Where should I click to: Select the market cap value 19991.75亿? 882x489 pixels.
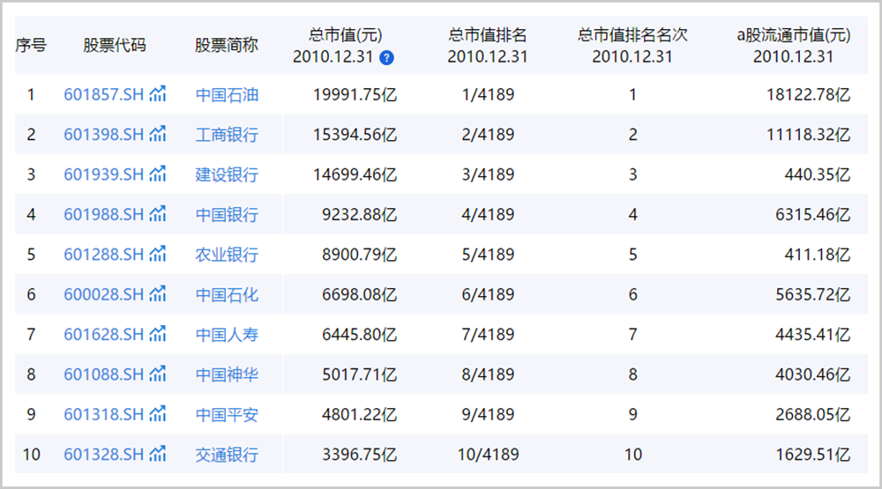(x=355, y=94)
